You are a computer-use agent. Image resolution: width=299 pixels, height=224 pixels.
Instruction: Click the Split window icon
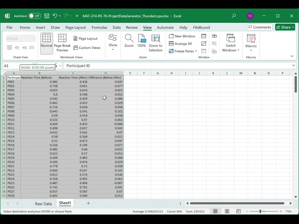pos(204,36)
